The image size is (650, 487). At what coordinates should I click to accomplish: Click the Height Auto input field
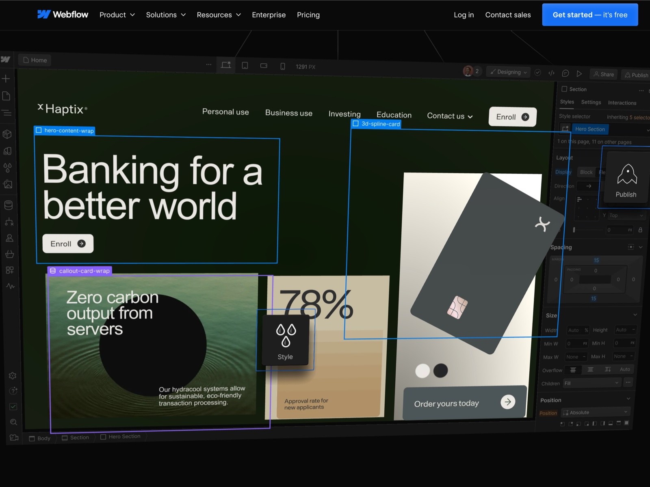[626, 330]
